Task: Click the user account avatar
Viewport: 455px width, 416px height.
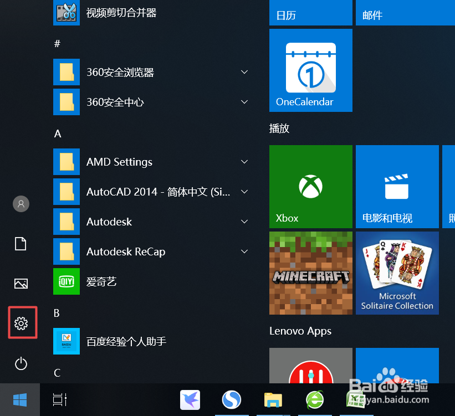Action: click(21, 204)
